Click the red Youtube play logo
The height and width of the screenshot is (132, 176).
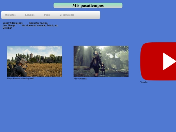158,61
